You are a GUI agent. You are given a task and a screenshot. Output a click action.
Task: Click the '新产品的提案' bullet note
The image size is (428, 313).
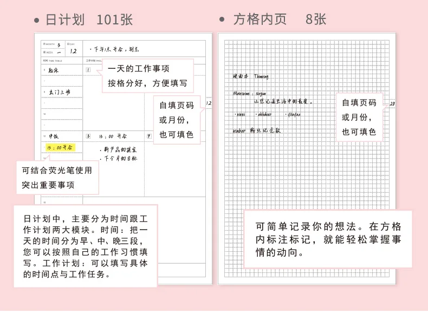pos(118,149)
